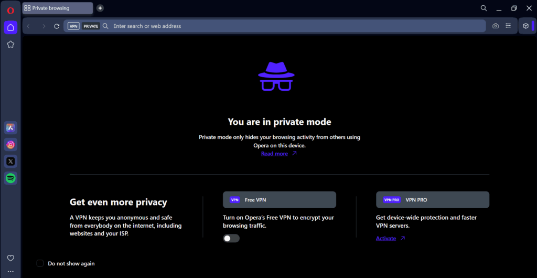537x278 pixels.
Task: Check the Do not show again box
Action: pyautogui.click(x=40, y=263)
